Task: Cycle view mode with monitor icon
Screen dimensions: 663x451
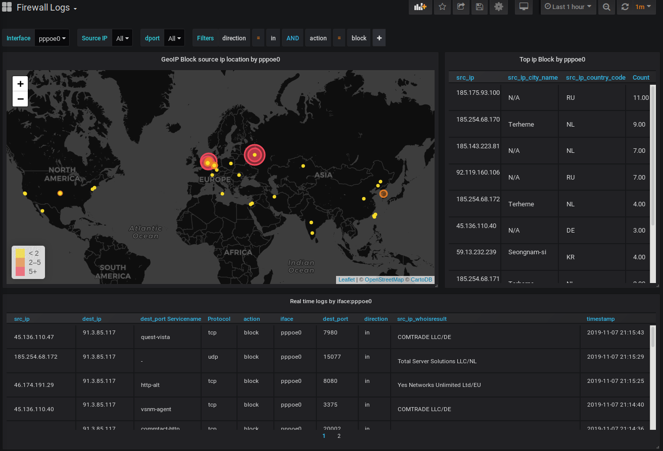Action: coord(524,7)
